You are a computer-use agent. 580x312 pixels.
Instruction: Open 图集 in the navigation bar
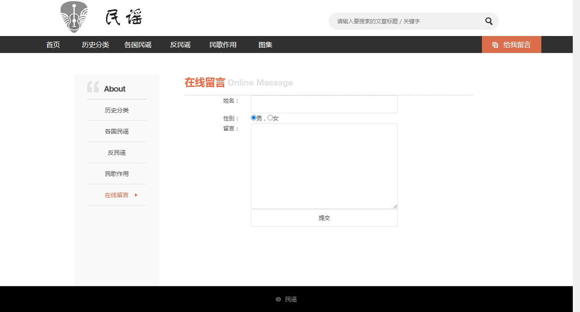pos(265,45)
